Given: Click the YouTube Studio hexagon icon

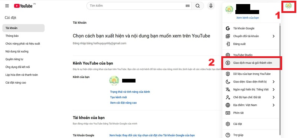Looking at the screenshot, I should tap(228, 55).
